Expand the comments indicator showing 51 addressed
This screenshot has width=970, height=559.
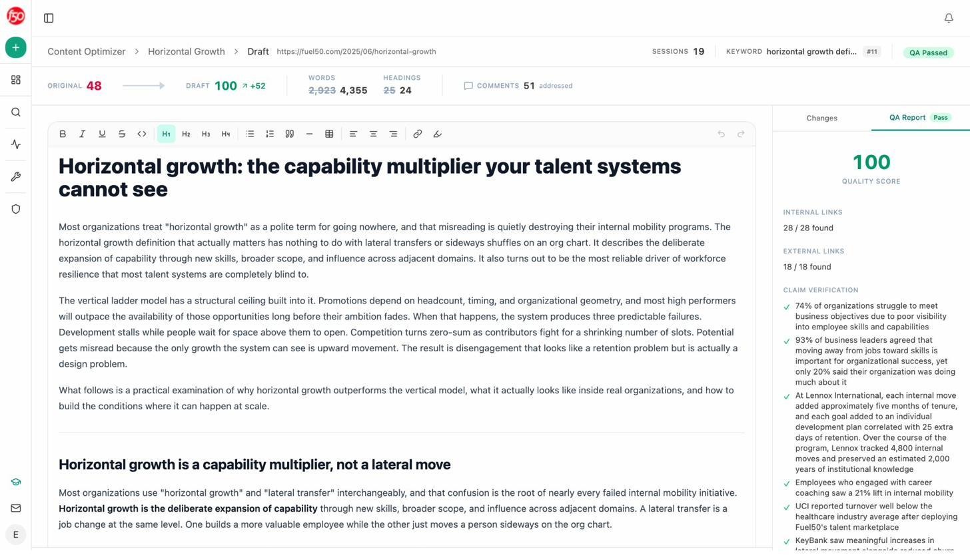[x=519, y=85]
